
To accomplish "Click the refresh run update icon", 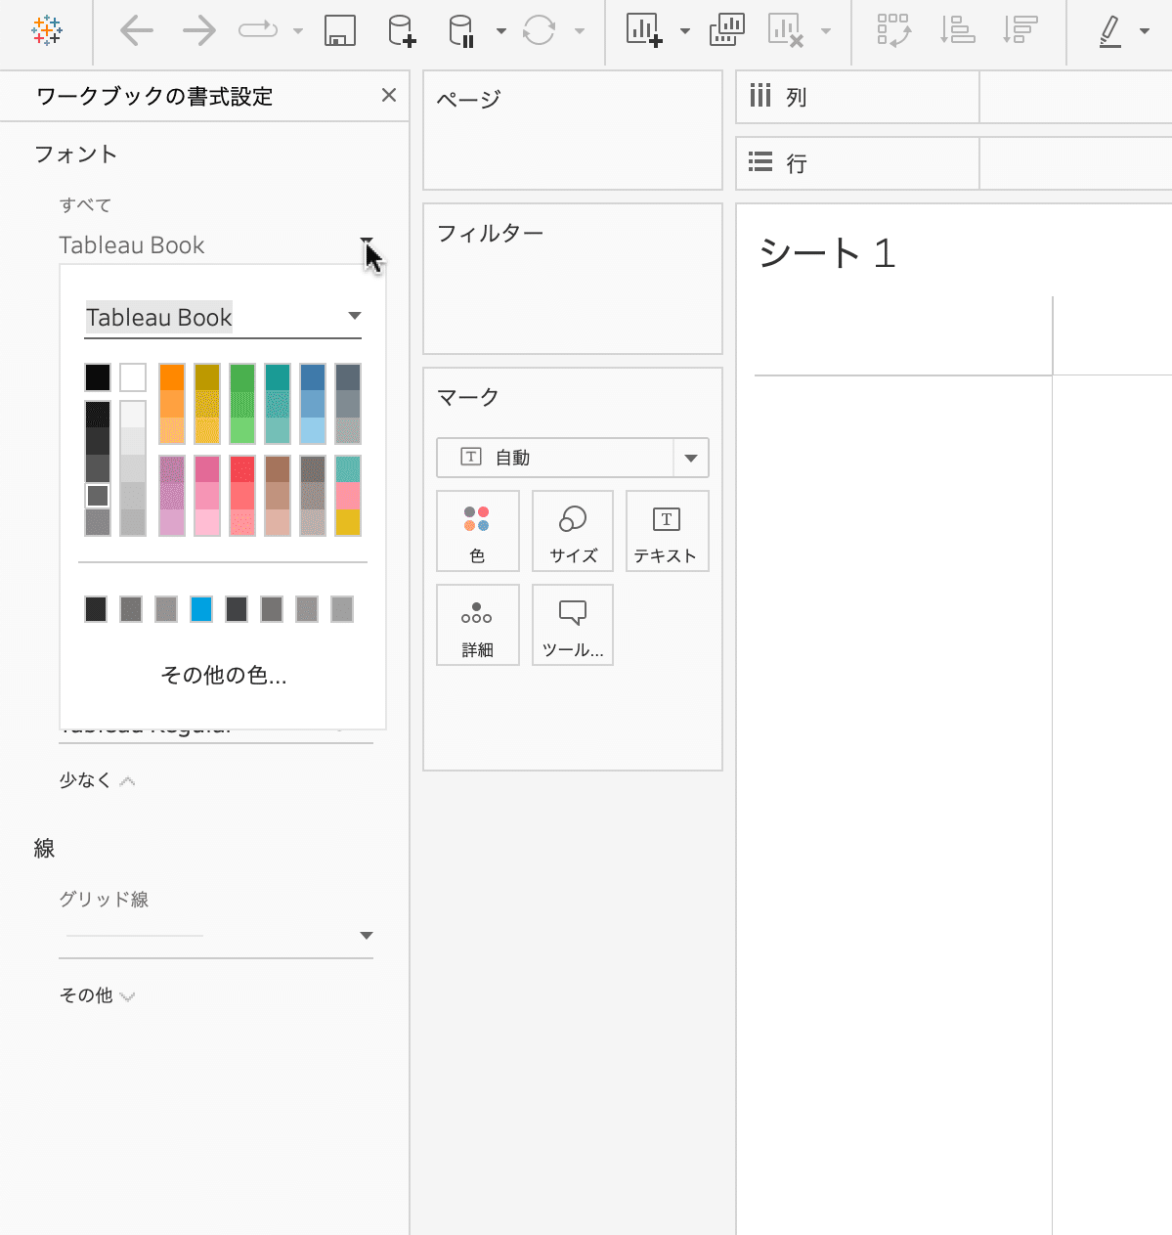I will 539,30.
